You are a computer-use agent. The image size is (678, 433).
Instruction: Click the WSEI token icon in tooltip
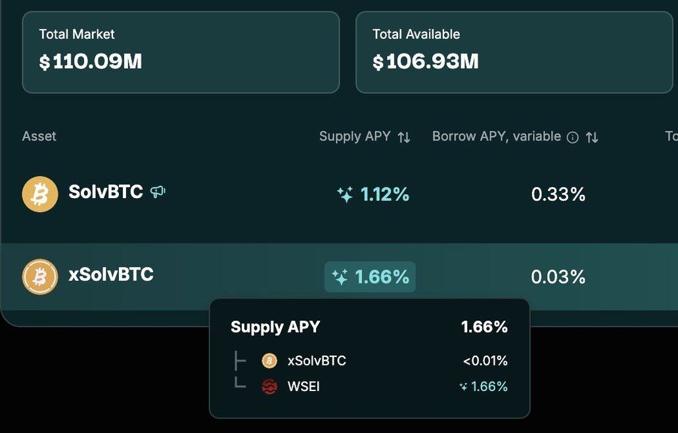[x=269, y=386]
